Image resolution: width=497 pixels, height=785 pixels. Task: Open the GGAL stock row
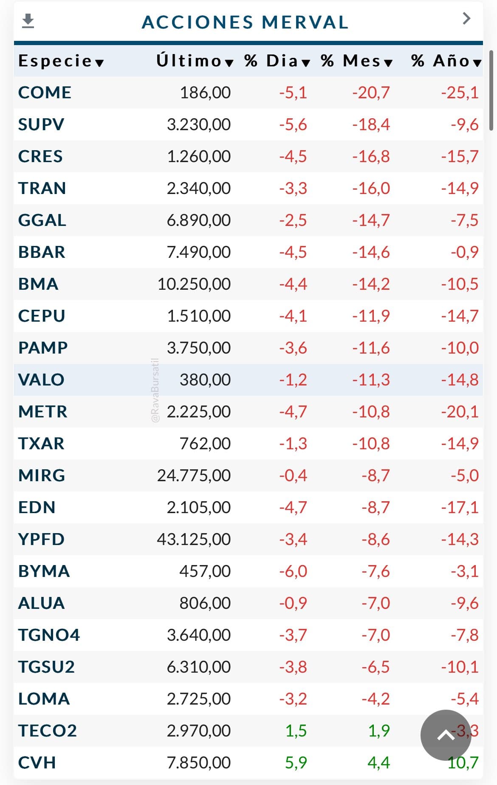point(42,220)
